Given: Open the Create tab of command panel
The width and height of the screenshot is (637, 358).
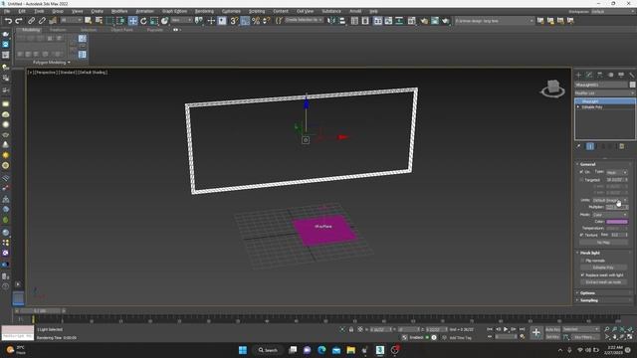Looking at the screenshot, I should coord(578,75).
